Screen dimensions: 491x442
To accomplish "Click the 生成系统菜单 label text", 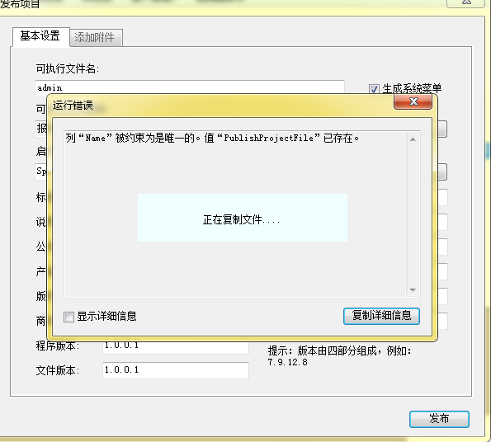I will coord(412,89).
